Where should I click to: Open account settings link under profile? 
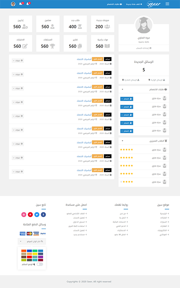144,48
